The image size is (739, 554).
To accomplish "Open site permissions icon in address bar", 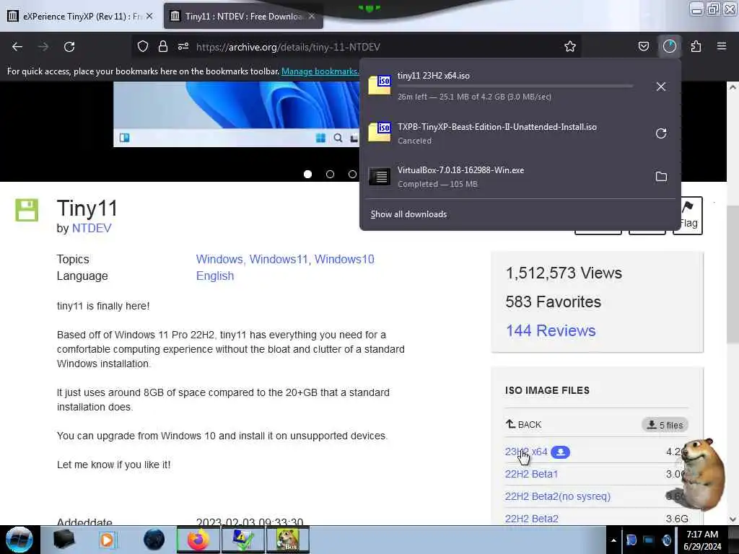I will [x=183, y=46].
